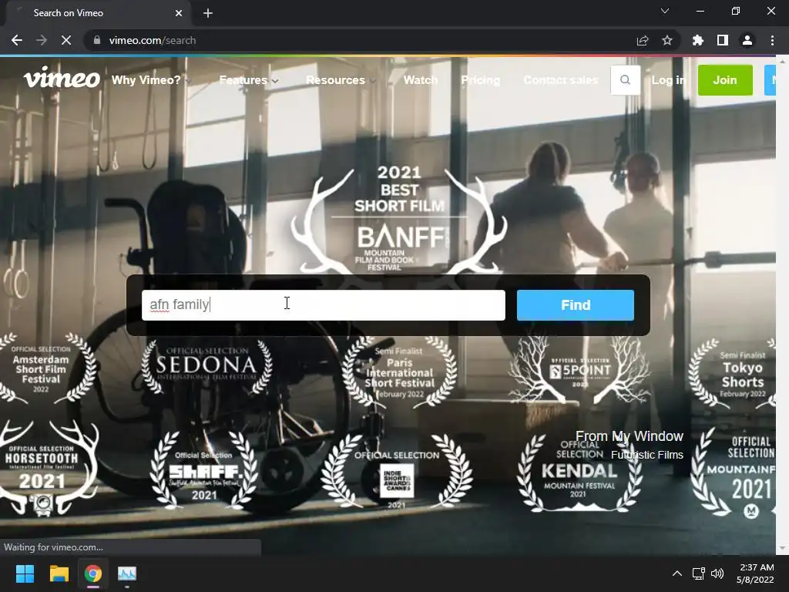Share this page via address bar icon

coord(642,40)
